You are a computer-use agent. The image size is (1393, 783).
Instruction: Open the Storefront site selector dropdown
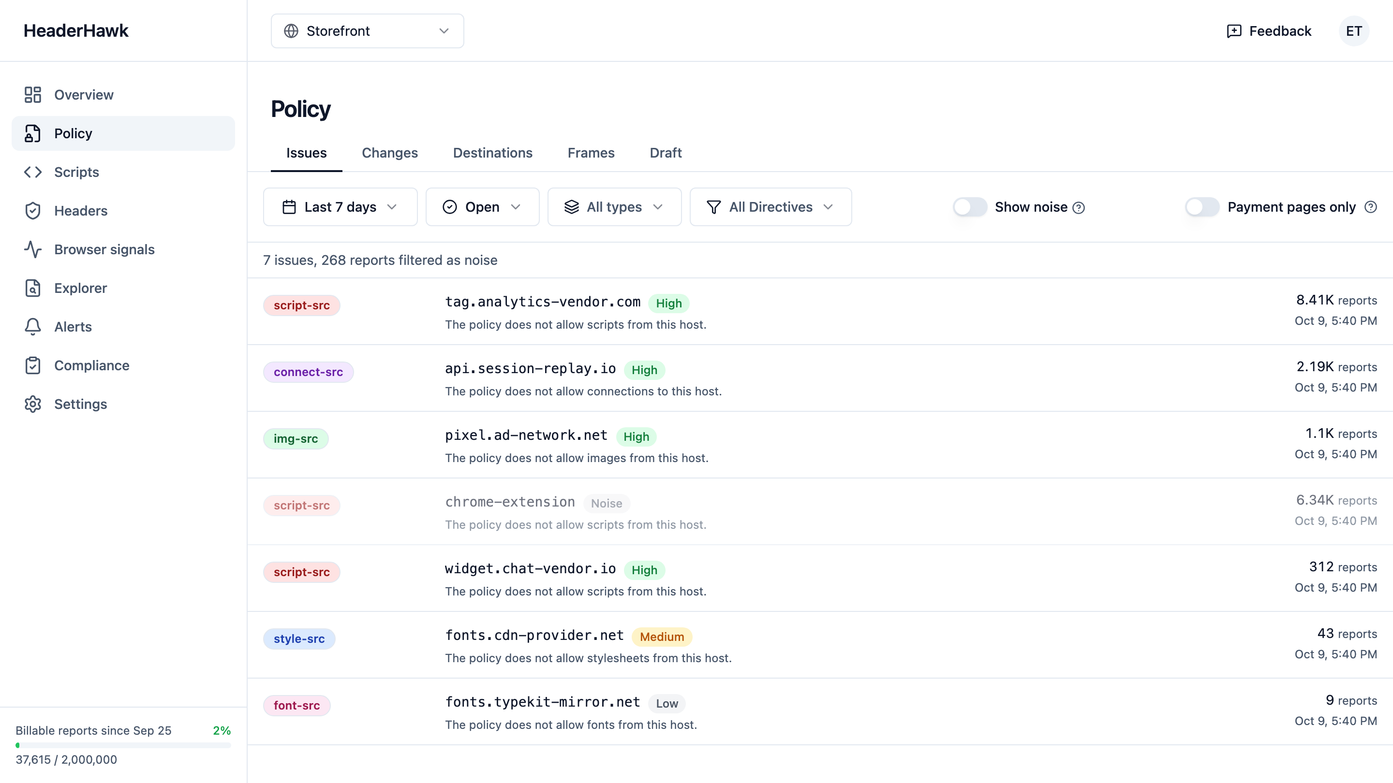click(x=367, y=31)
